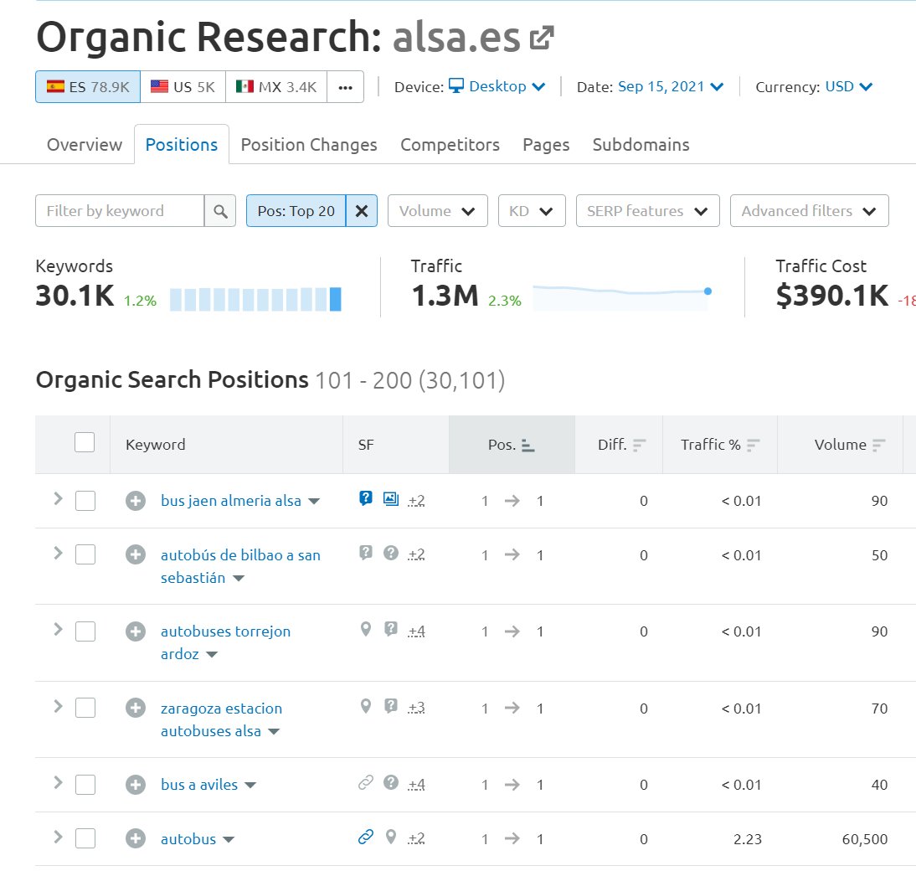Check the 'autobuses torrejon ardoz' row checkbox

(85, 631)
